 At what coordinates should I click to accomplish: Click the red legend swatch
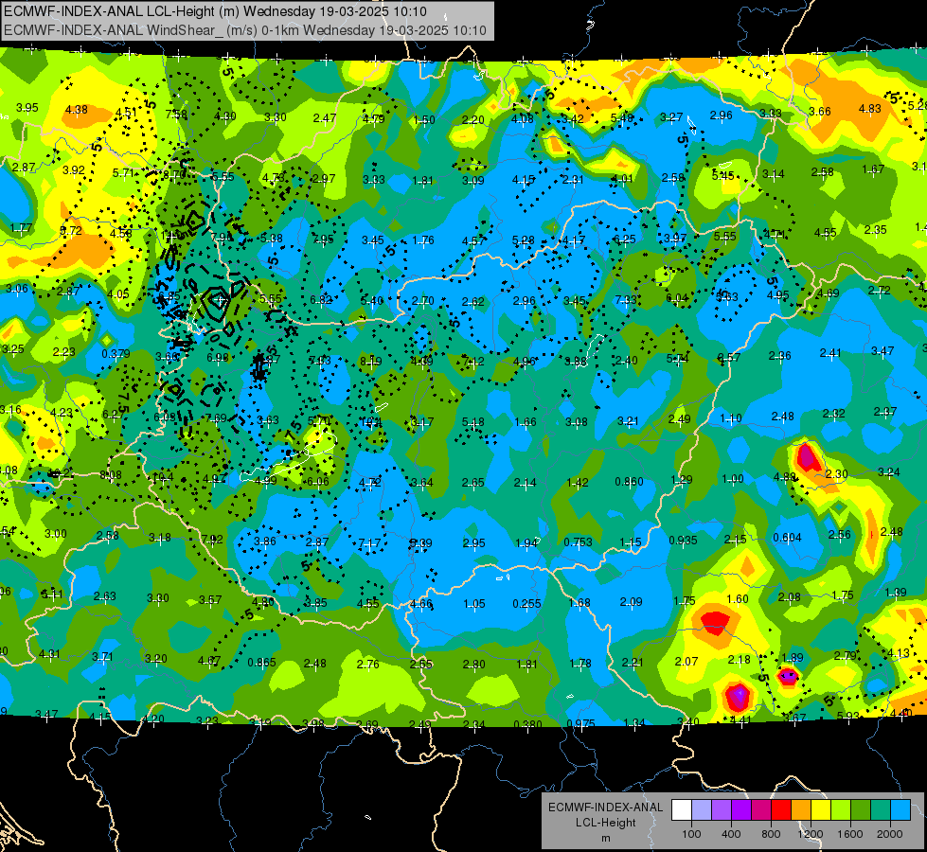pyautogui.click(x=781, y=810)
